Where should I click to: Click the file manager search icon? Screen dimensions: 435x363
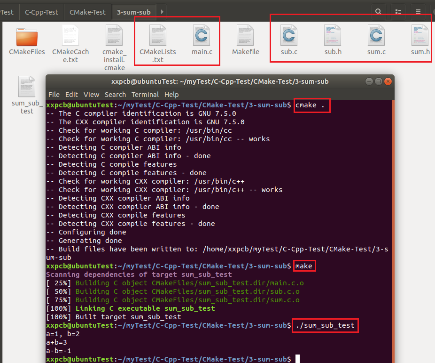[x=378, y=11]
